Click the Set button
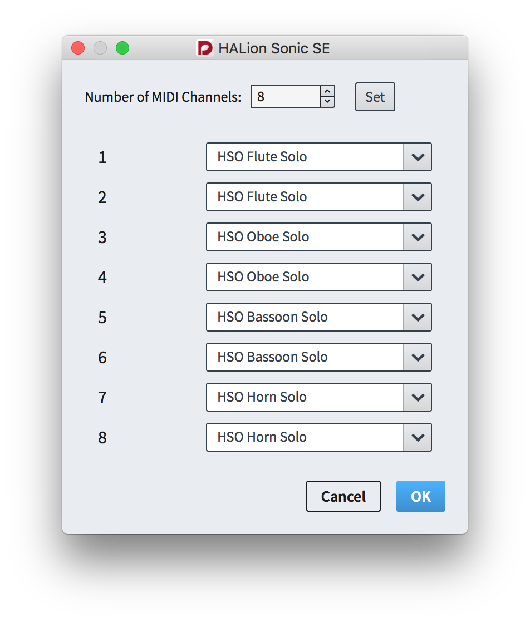 coord(375,97)
